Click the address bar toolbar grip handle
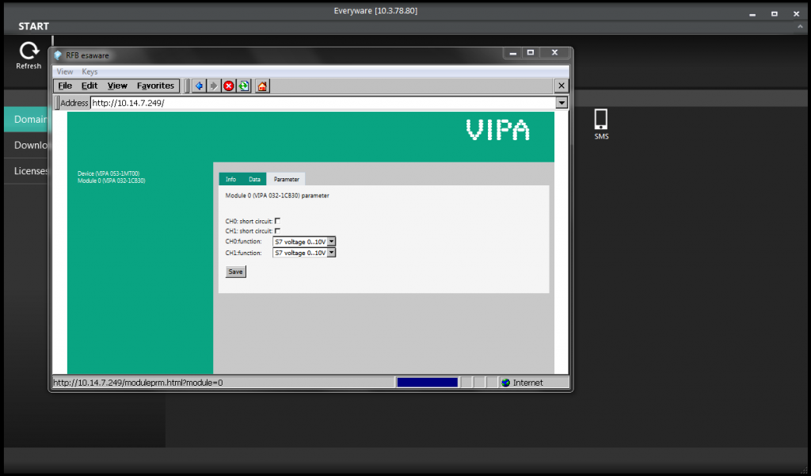 click(x=57, y=103)
